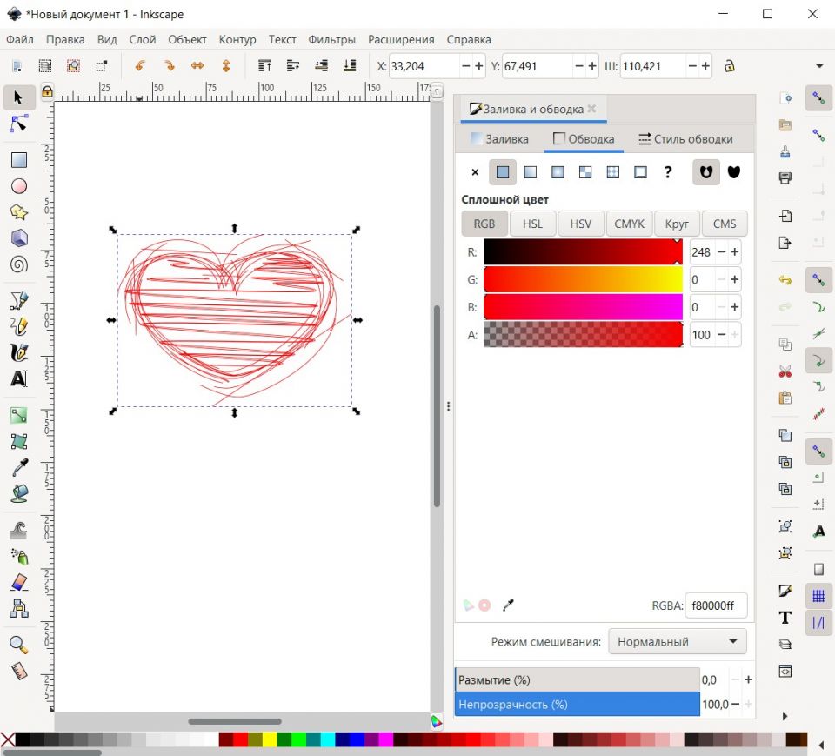
Task: Choose the Ellipse tool
Action: point(18,186)
